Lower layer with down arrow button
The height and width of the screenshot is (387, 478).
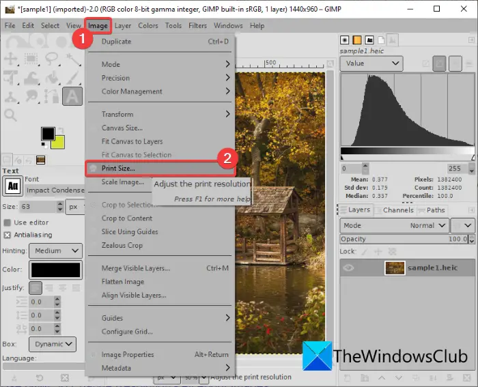[398, 378]
